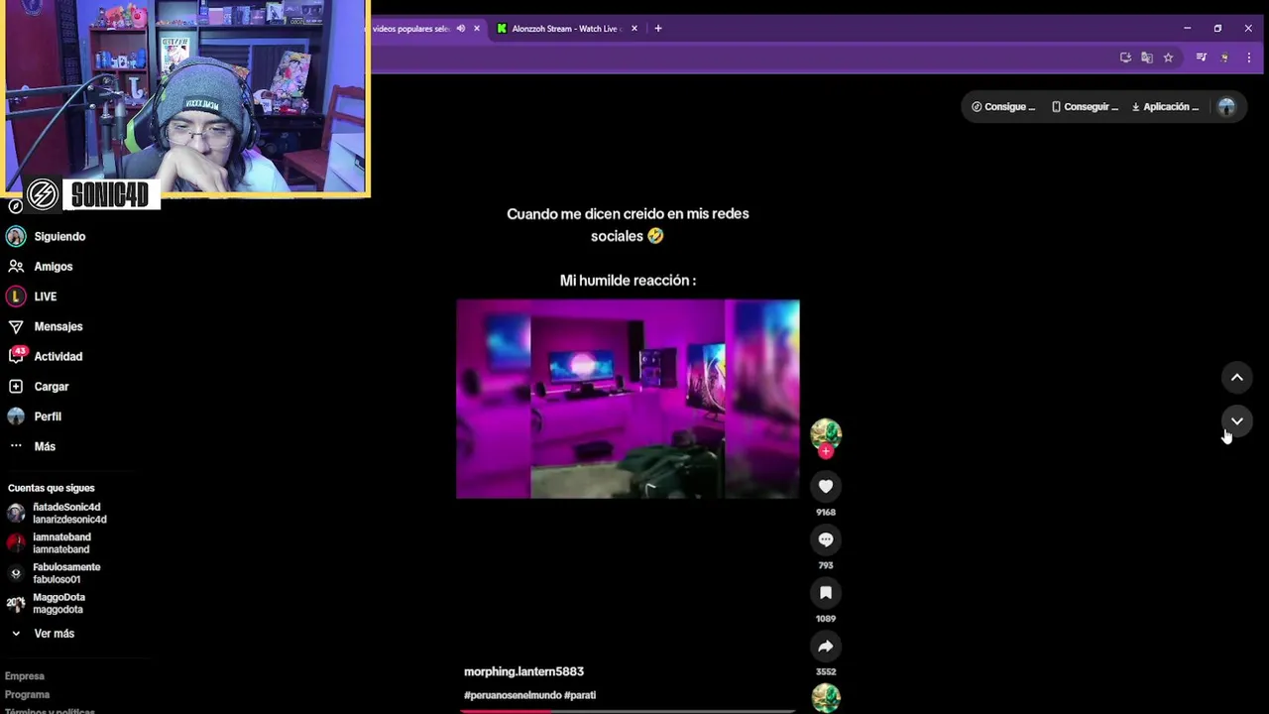This screenshot has height=714, width=1269.
Task: Click the #parati hashtag
Action: click(580, 695)
